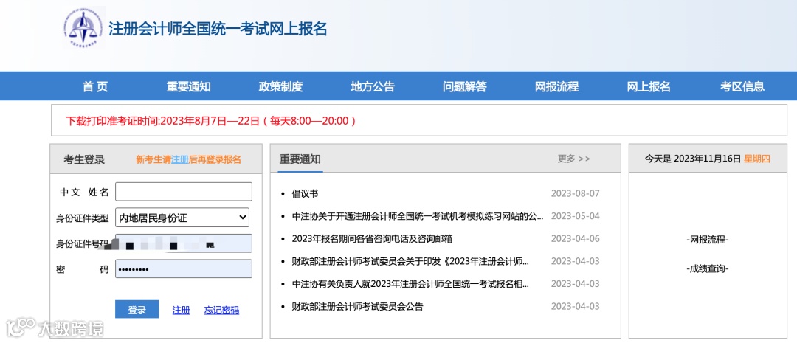
Task: Click the red 下载打印准考证时间 announcement
Action: coord(211,121)
